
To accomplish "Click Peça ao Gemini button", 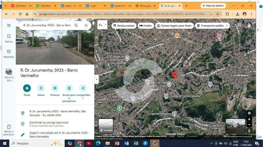I will [213, 6].
